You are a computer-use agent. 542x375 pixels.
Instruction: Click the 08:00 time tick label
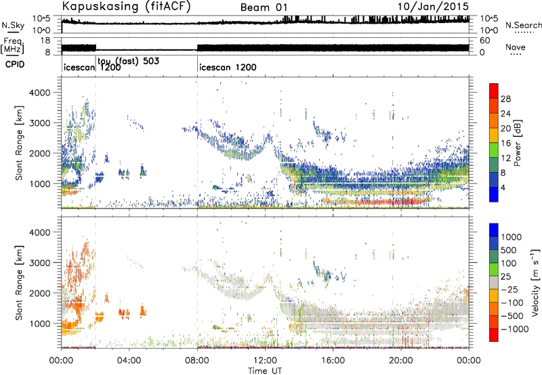pos(197,361)
